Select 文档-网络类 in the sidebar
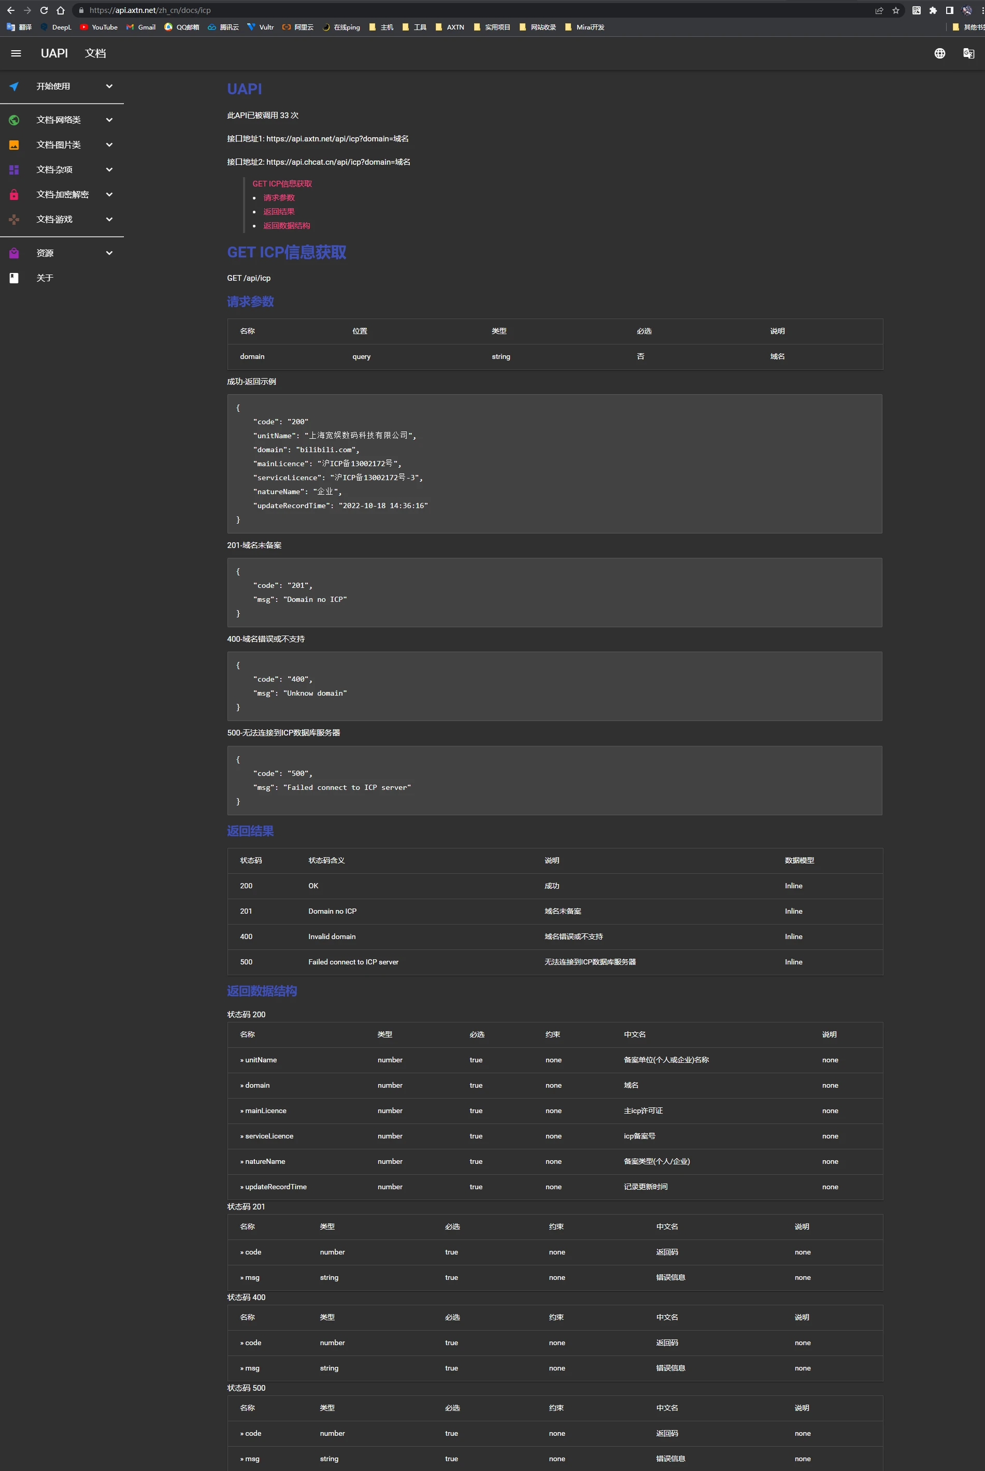 coord(59,120)
